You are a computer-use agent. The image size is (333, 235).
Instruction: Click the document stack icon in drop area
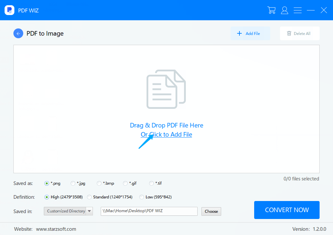point(166,89)
